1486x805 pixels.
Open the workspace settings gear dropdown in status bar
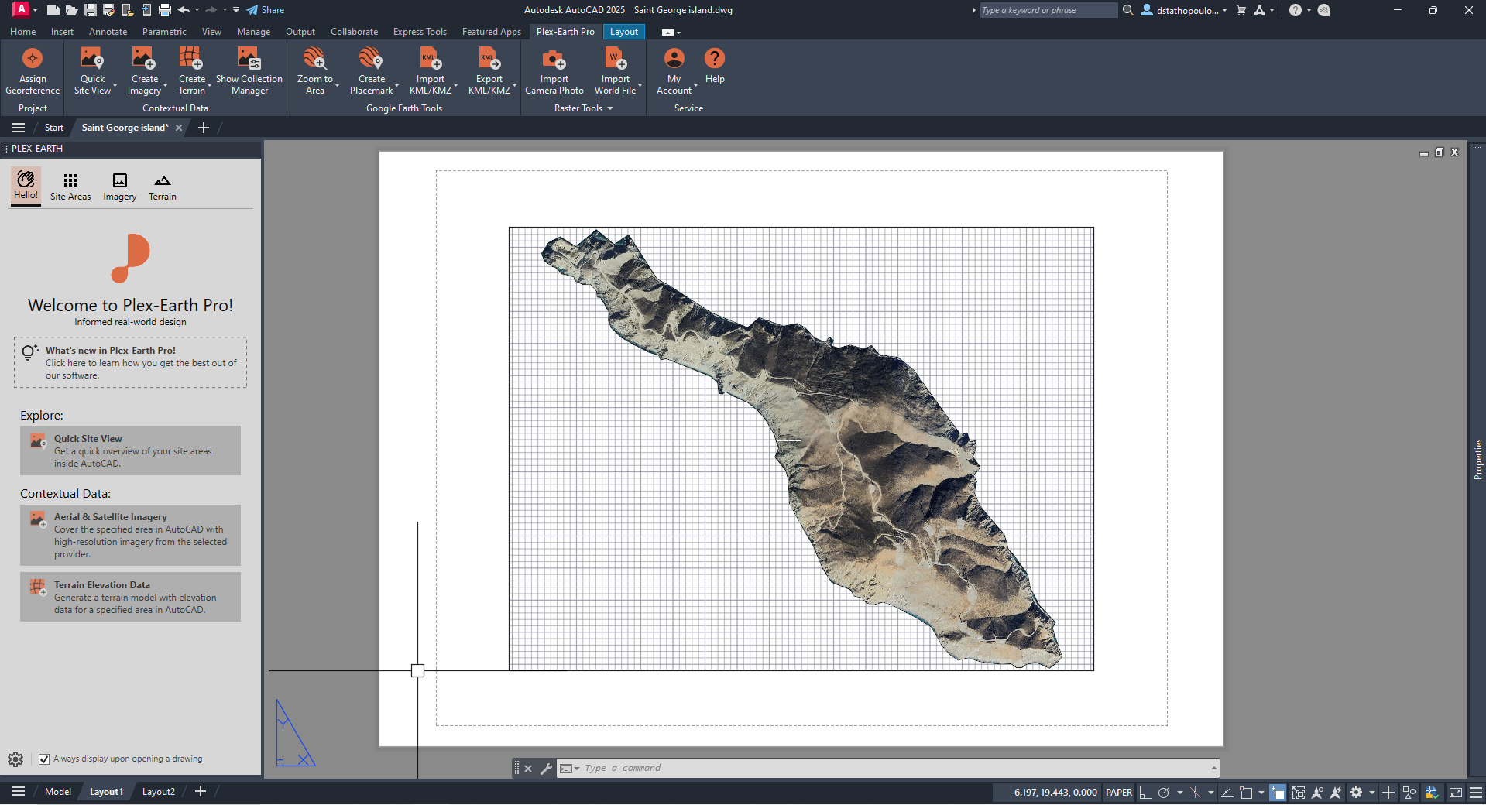coord(1372,793)
